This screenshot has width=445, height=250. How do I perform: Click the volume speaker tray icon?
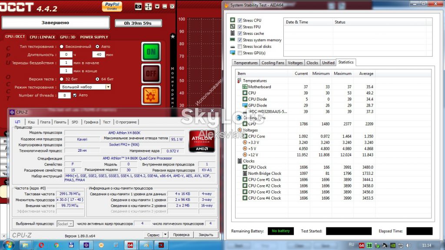(x=408, y=245)
